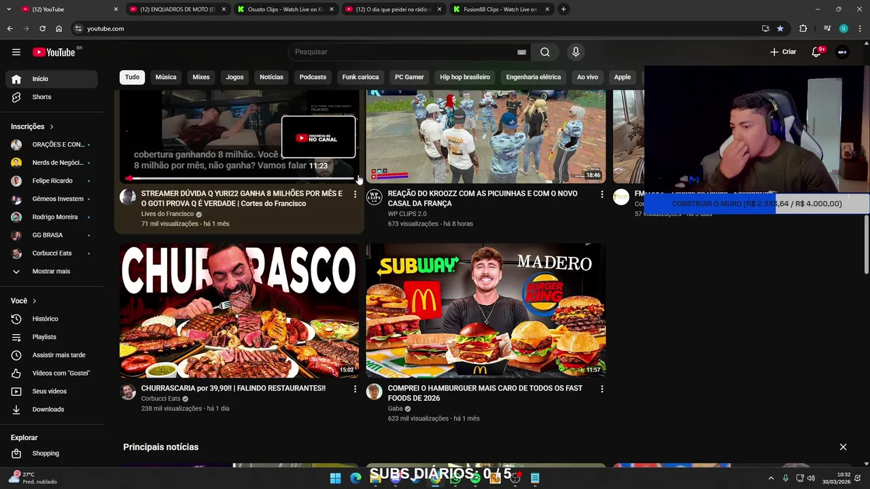The height and width of the screenshot is (489, 870).
Task: Select the Jogos filter chip
Action: pyautogui.click(x=234, y=77)
